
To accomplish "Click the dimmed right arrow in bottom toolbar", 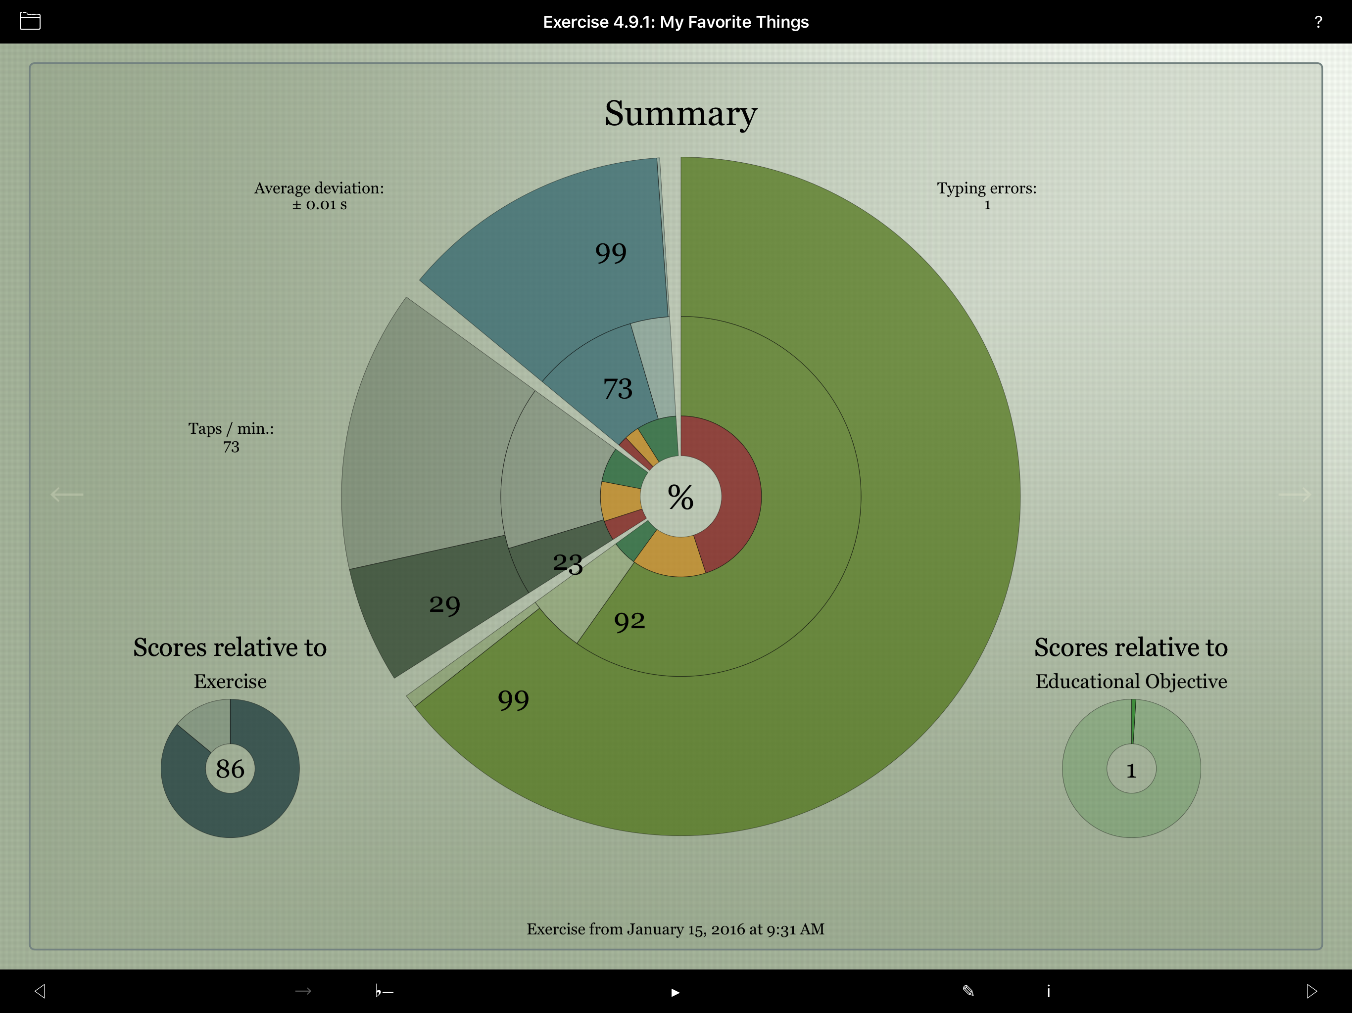I will (303, 991).
